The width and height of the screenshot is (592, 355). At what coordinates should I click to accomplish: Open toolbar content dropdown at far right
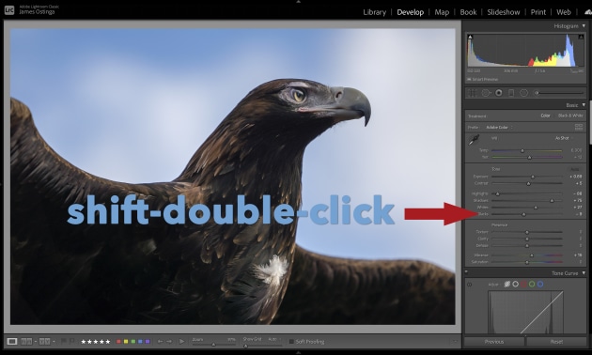point(455,342)
